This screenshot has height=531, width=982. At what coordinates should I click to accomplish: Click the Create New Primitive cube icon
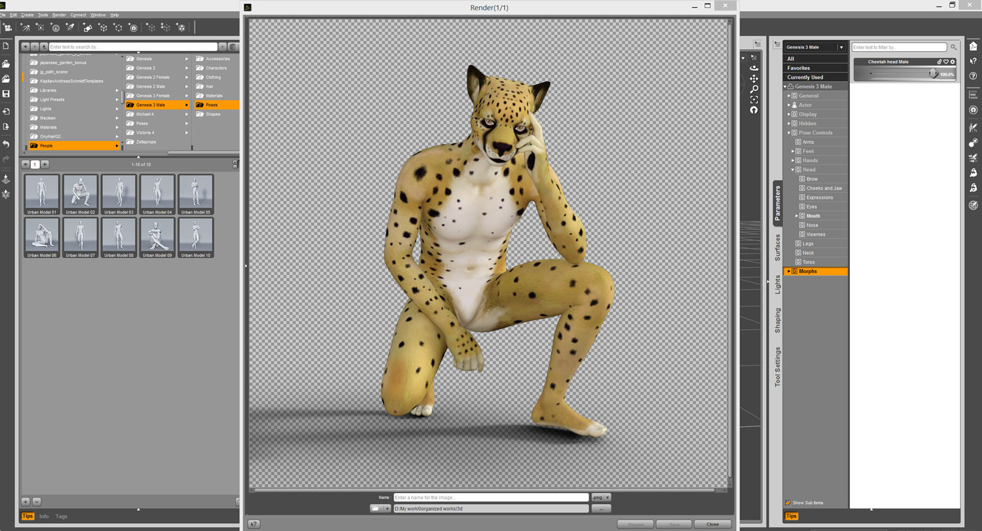pyautogui.click(x=103, y=27)
